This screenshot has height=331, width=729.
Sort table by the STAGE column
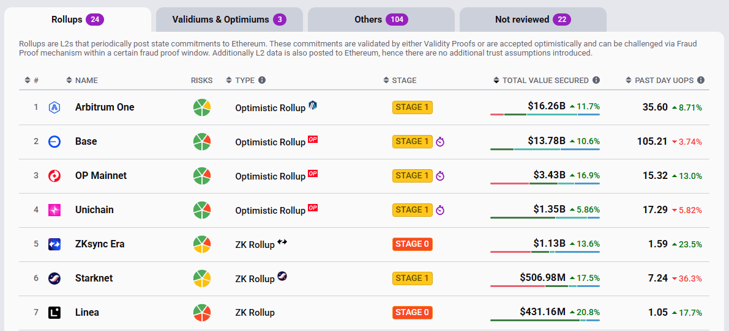[x=400, y=80]
